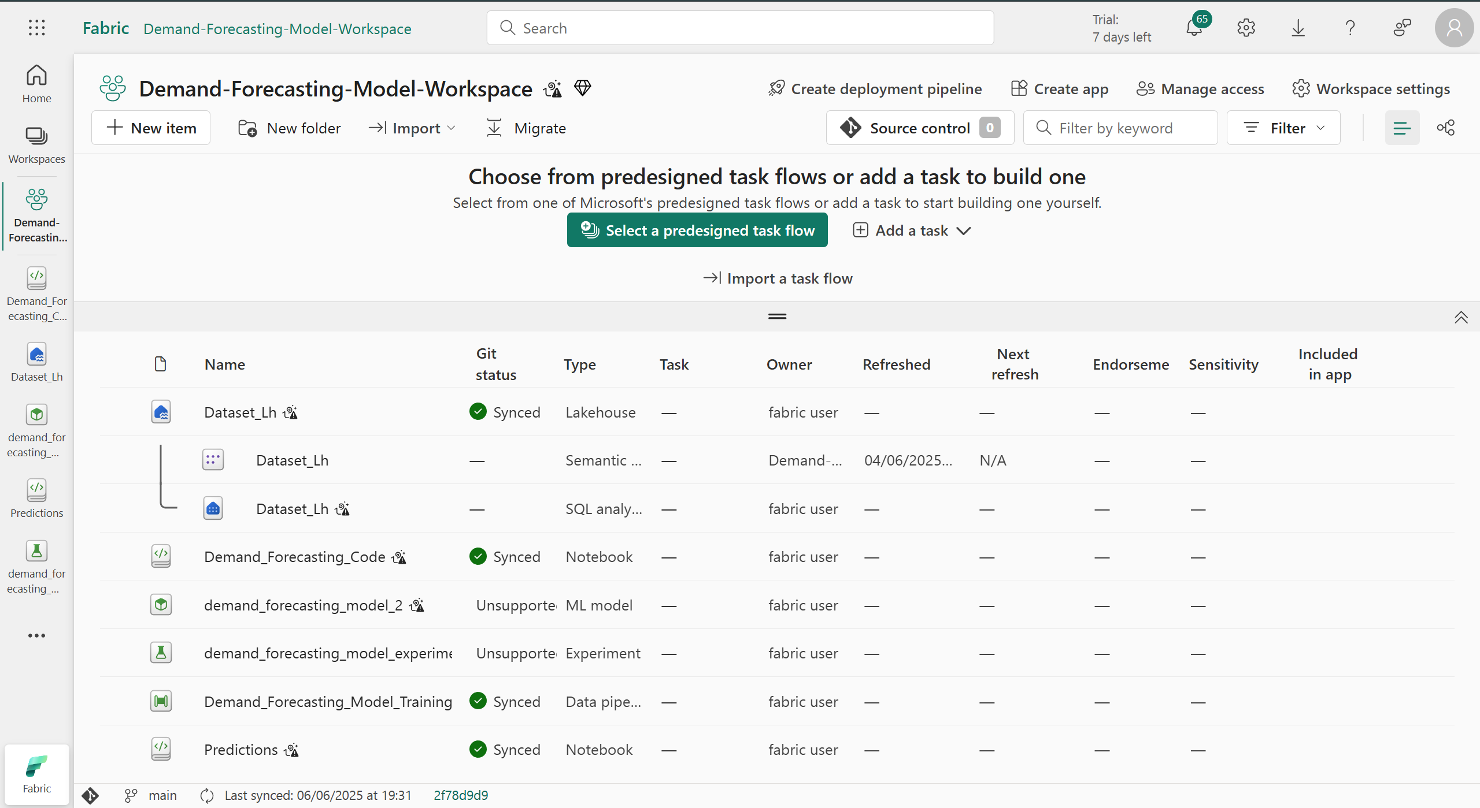Click the Demand-Forecasting-Model-Workspace breadcrumb
Viewport: 1480px width, 808px height.
tap(277, 28)
